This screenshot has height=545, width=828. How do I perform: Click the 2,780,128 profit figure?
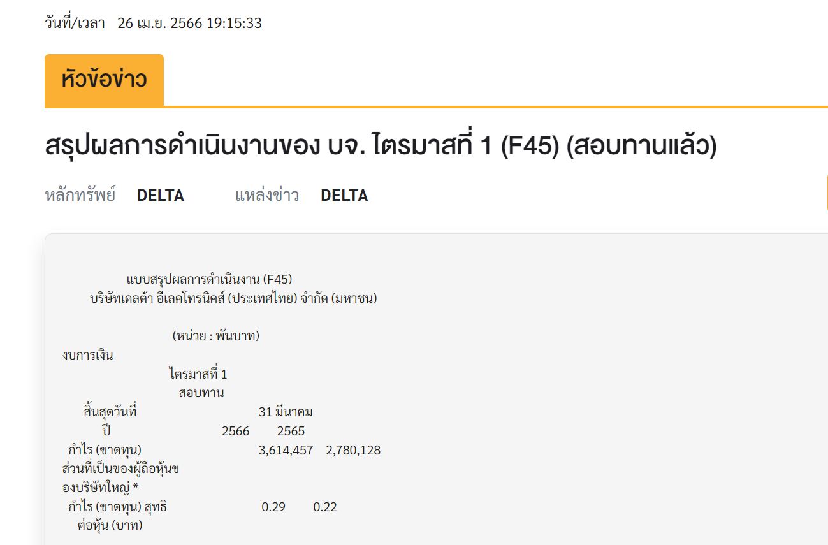353,450
